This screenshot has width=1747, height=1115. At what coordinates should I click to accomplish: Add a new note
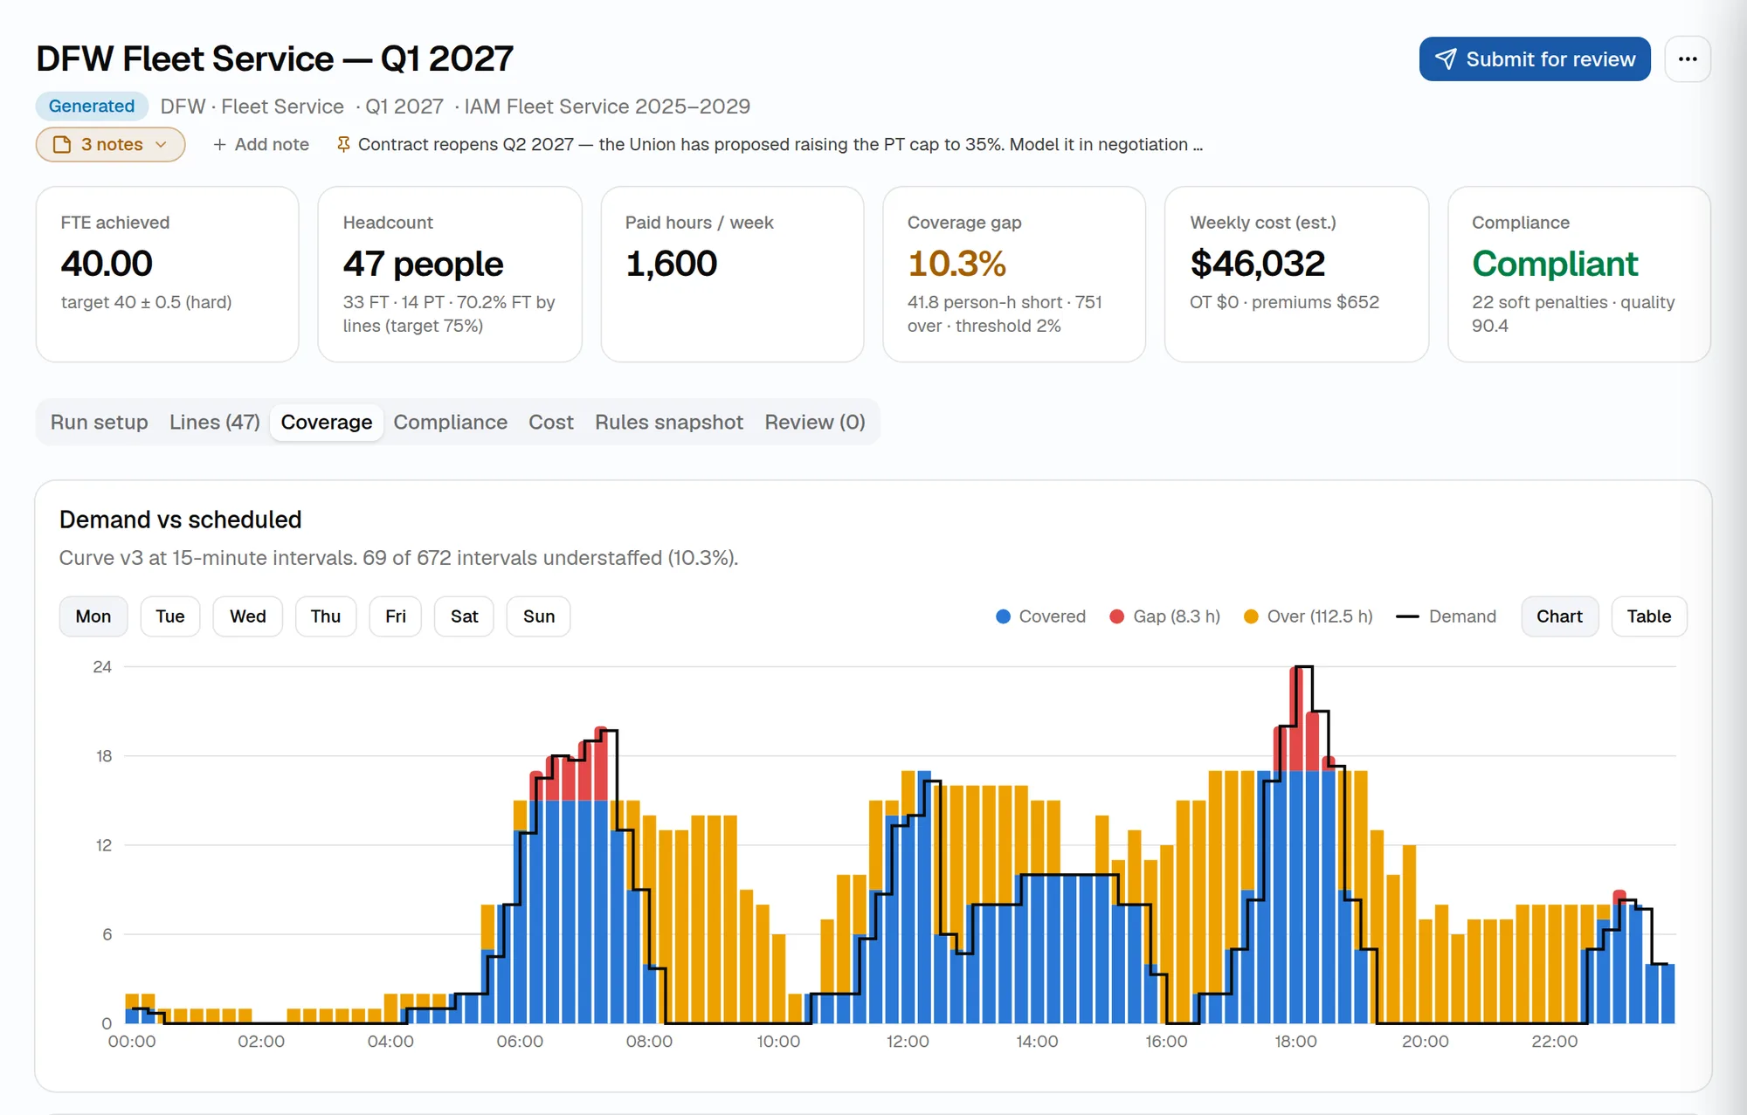[x=261, y=144]
